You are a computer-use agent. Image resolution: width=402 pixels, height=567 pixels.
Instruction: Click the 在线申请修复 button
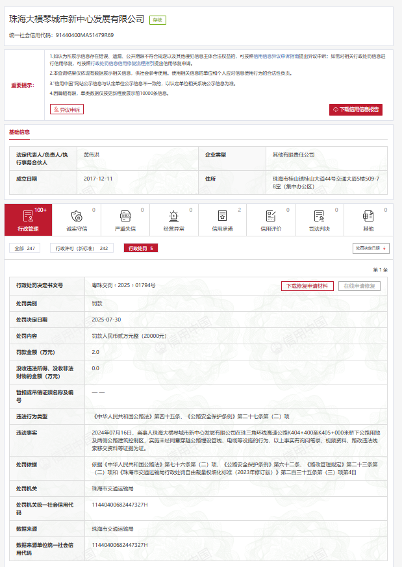click(359, 286)
